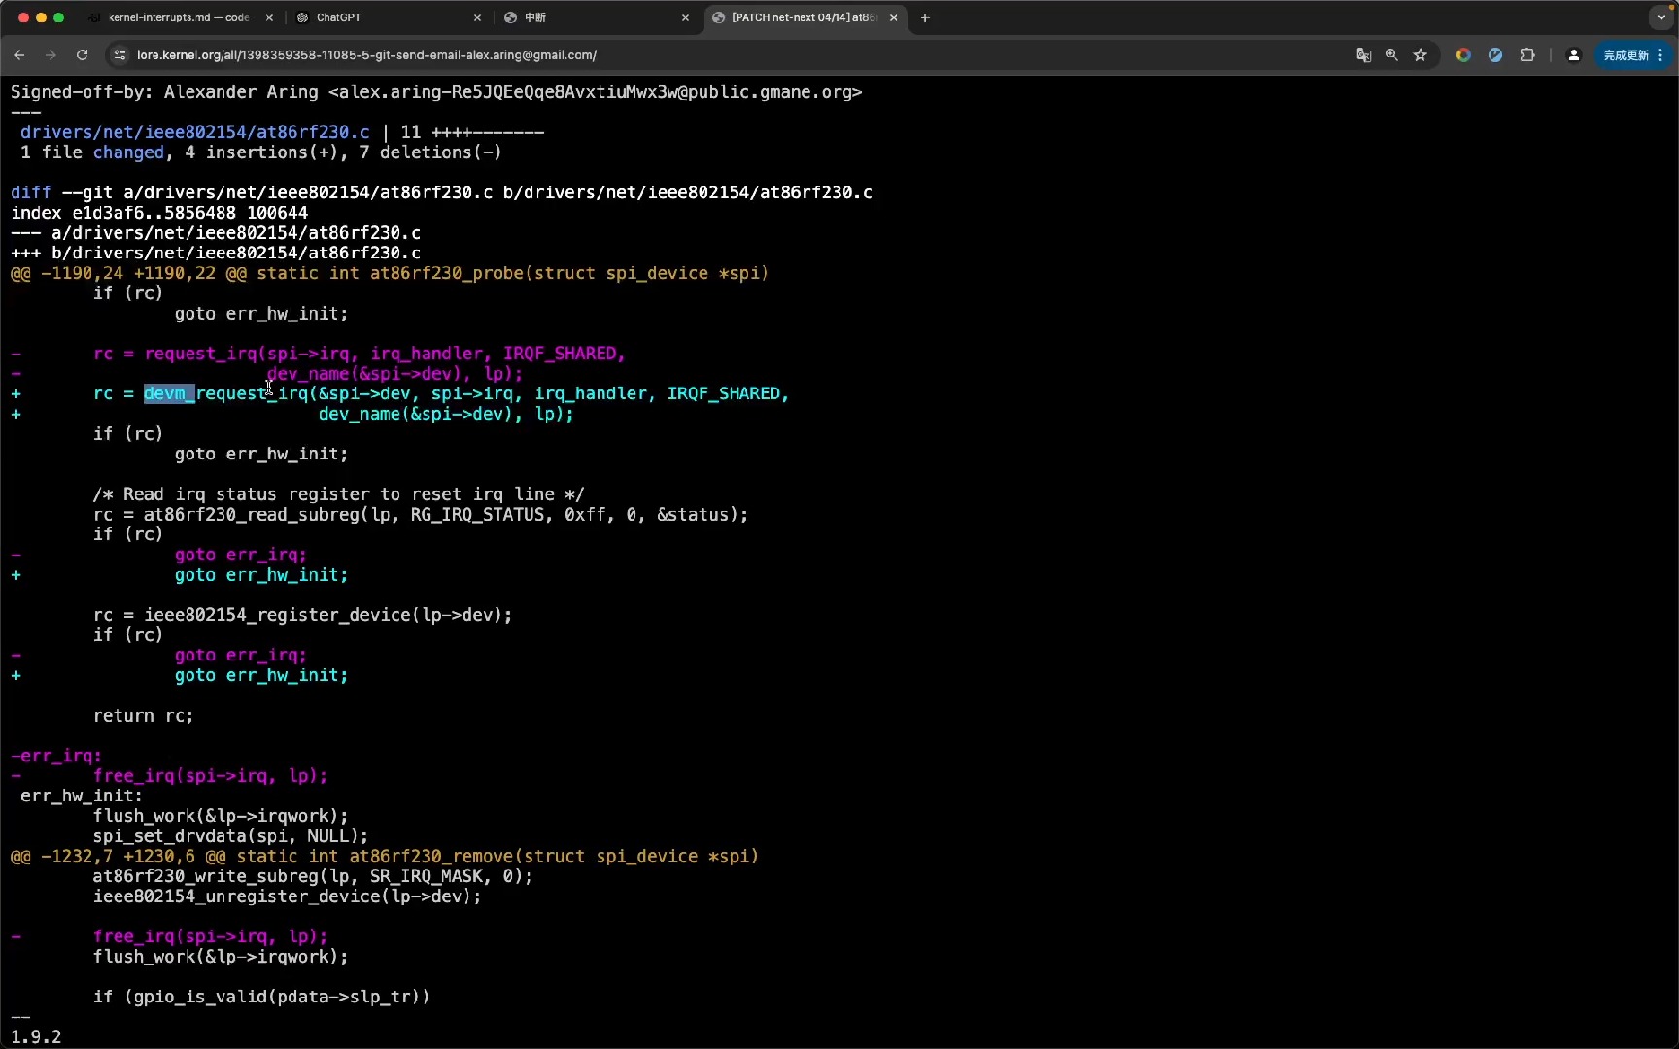Viewport: 1679px width, 1049px height.
Task: Open the Chrome colorful extension icon
Action: coord(1462,55)
